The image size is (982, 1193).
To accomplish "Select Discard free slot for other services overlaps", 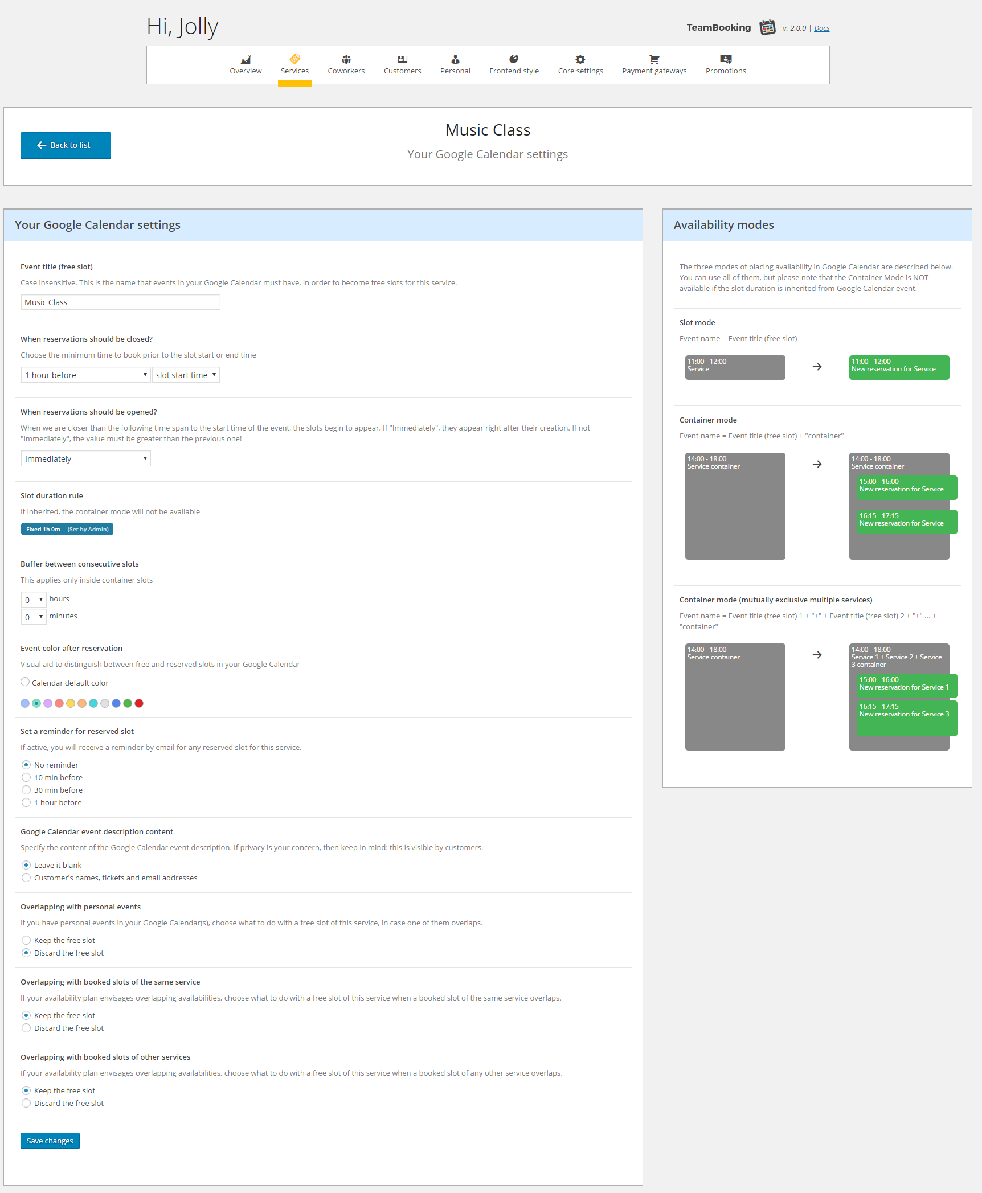I will pyautogui.click(x=26, y=1103).
